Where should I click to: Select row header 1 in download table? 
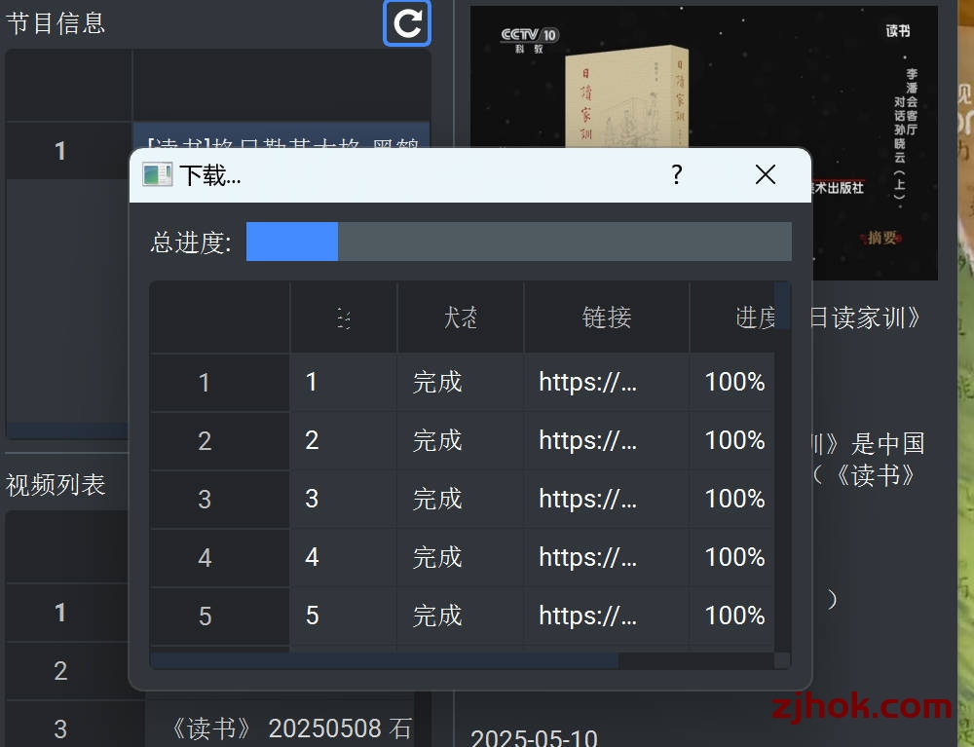click(220, 383)
